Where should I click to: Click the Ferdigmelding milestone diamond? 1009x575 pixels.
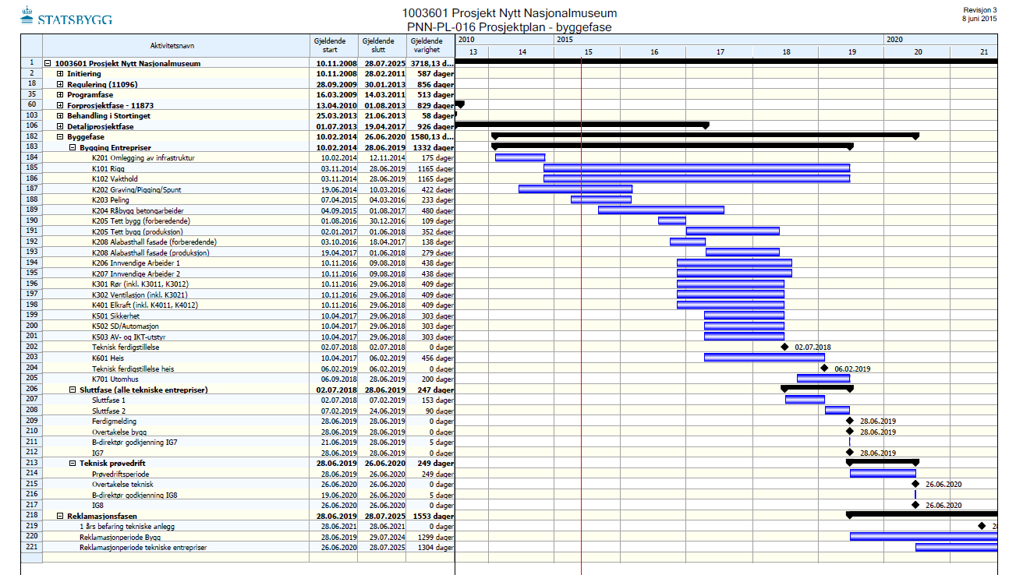tap(850, 421)
